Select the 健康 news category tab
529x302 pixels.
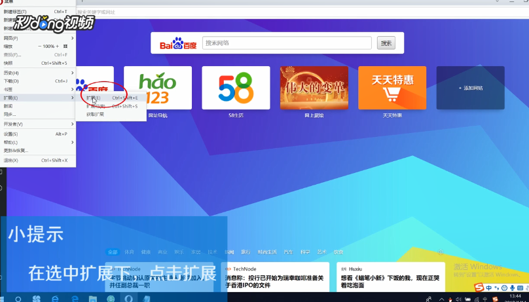click(x=146, y=252)
